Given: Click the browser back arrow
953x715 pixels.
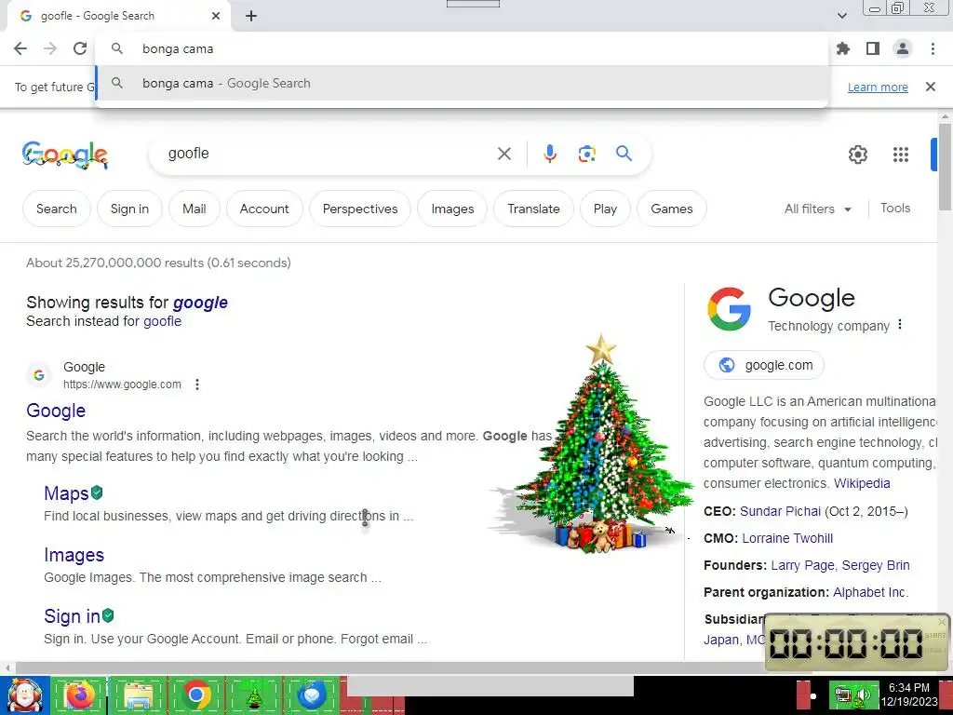Looking at the screenshot, I should (20, 48).
